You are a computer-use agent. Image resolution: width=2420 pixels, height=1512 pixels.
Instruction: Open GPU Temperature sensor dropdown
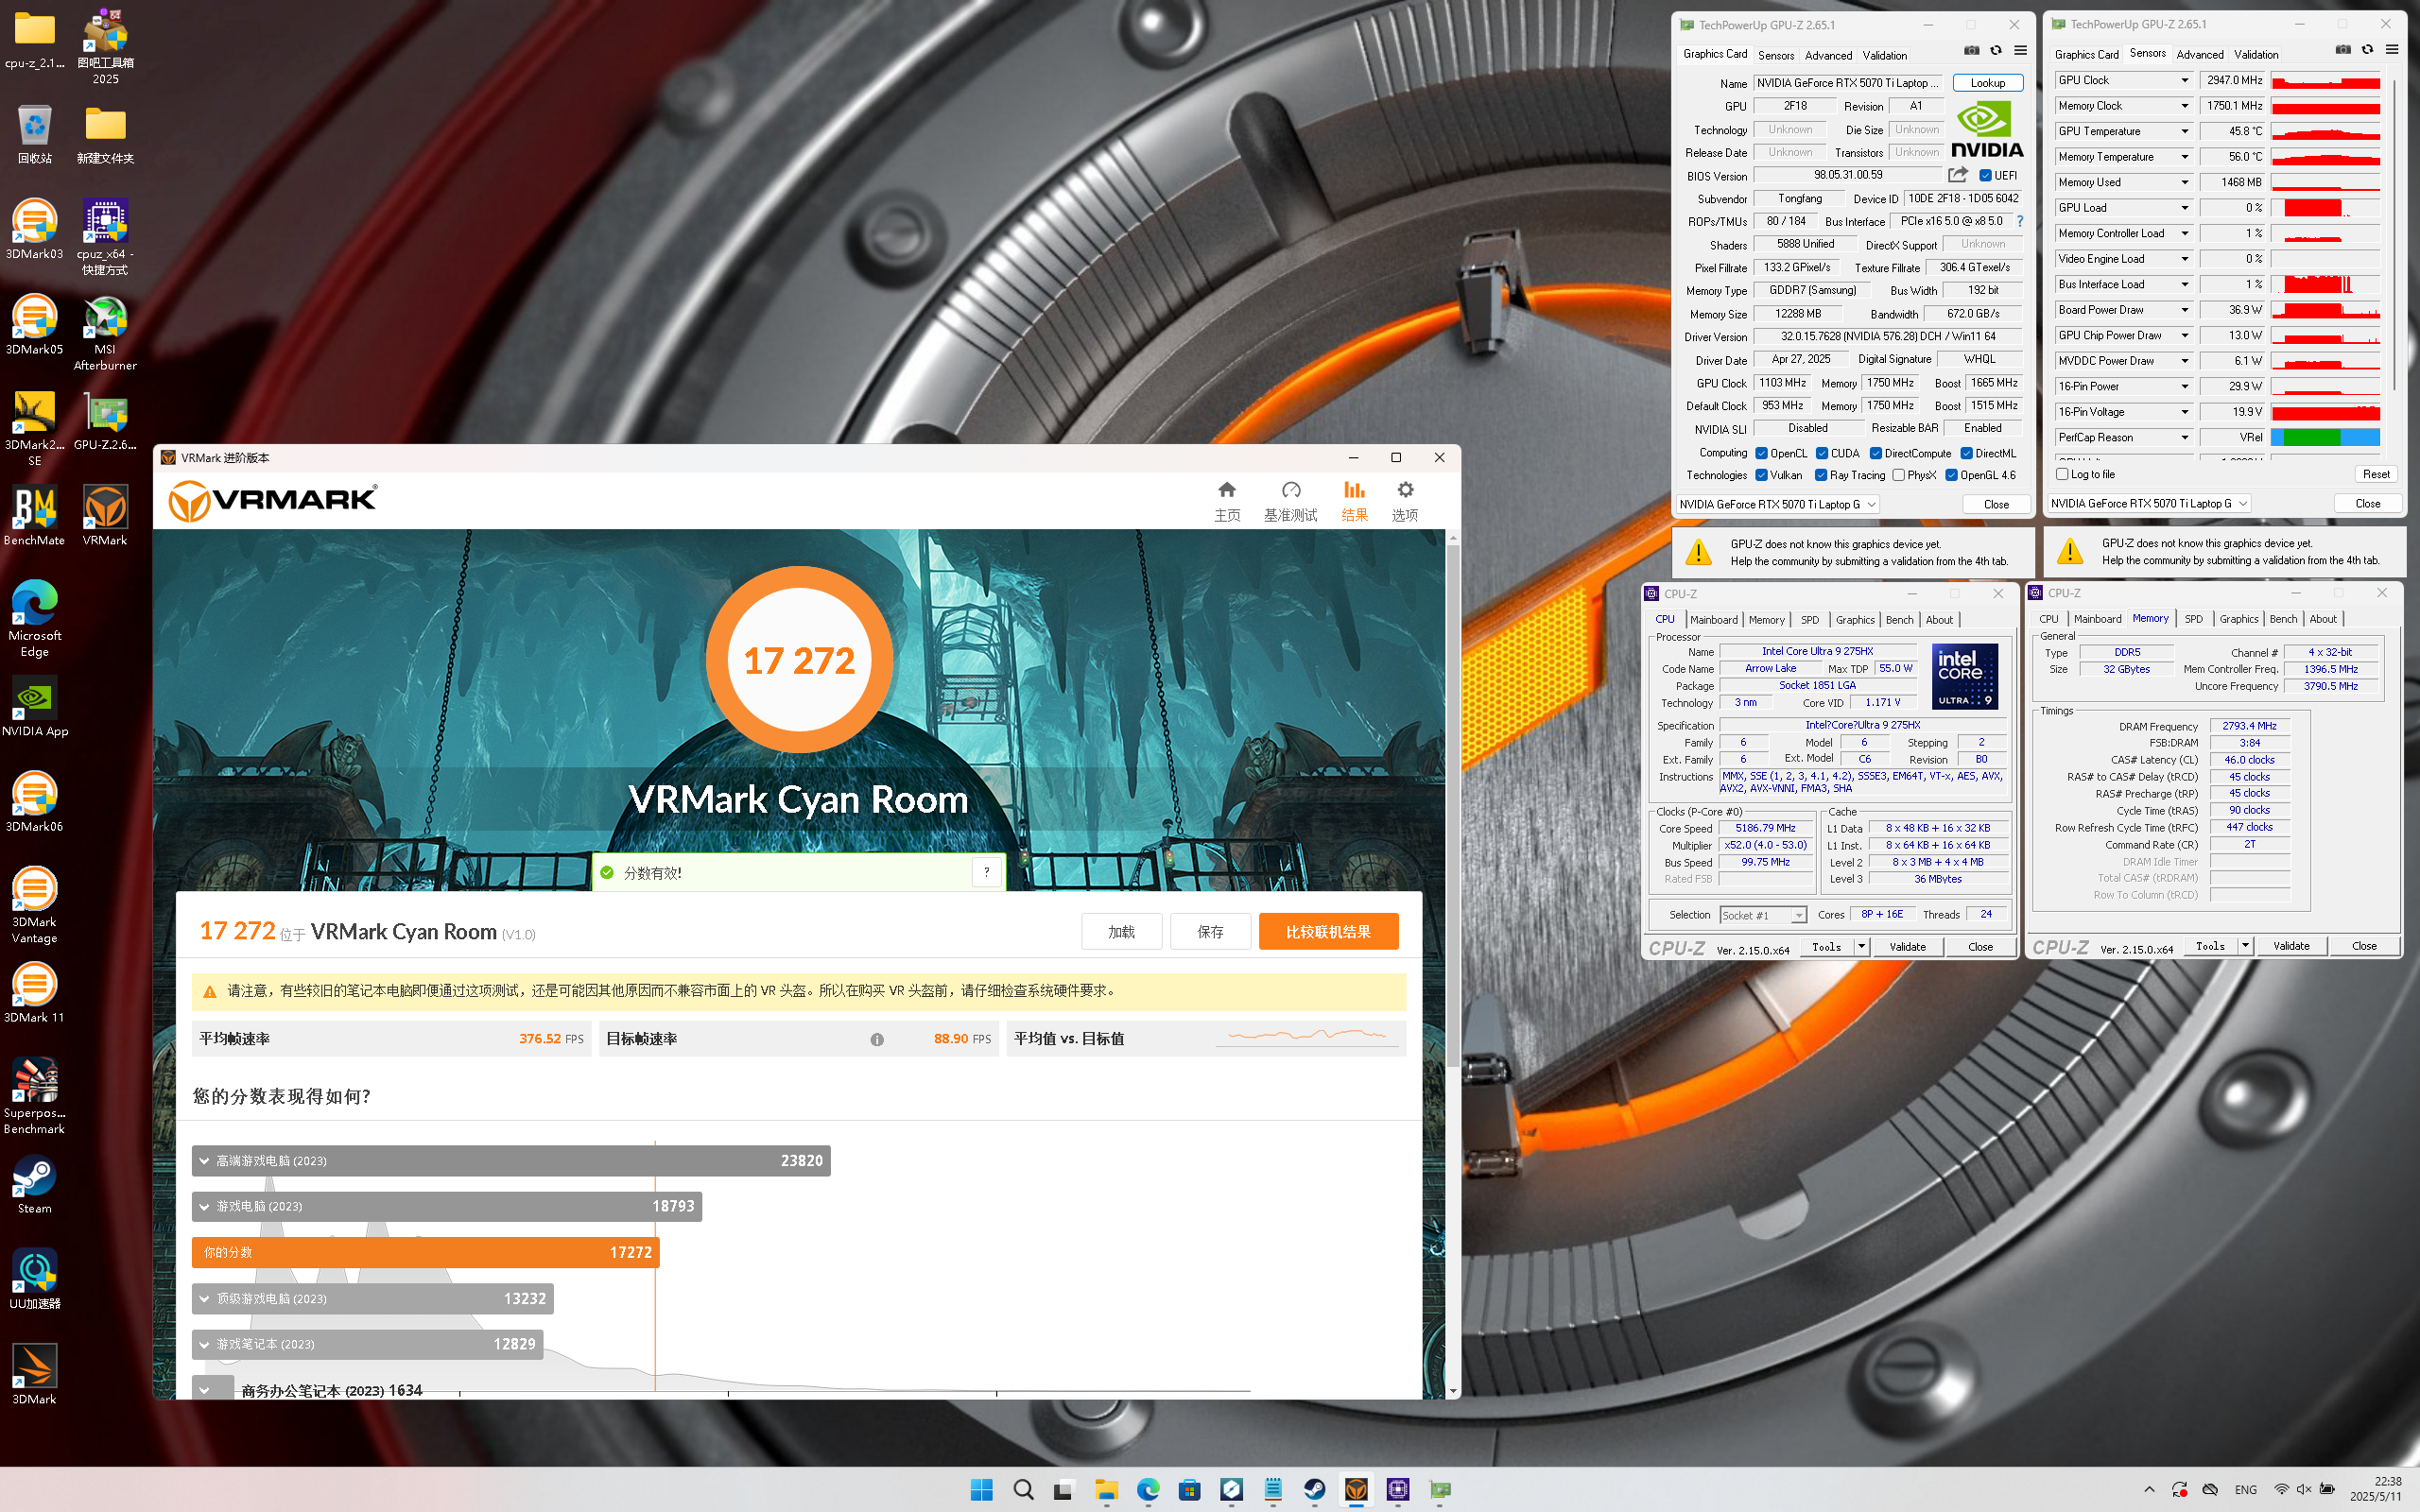2184,131
